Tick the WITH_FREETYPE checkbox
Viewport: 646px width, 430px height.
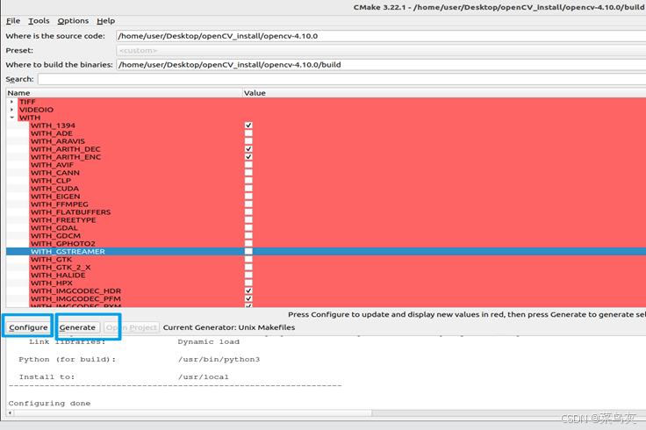pyautogui.click(x=248, y=220)
